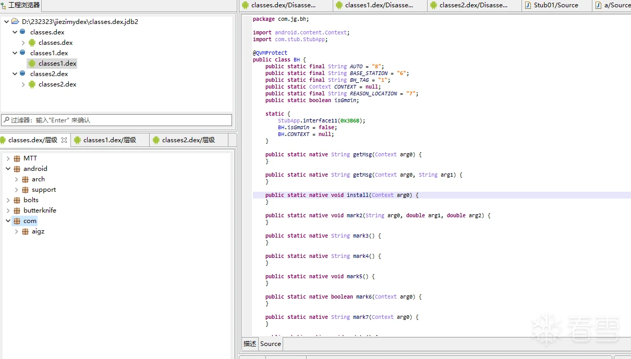Click the blue dot icon of classes1.dex node
The height and width of the screenshot is (359, 631).
(22, 53)
